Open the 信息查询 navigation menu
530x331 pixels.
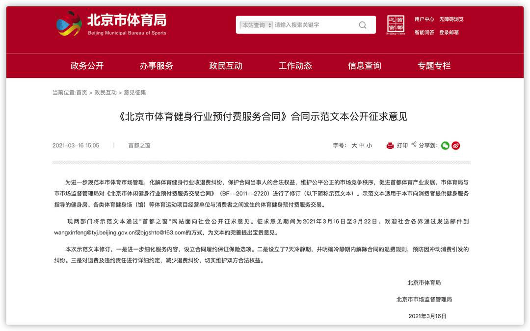click(x=364, y=66)
